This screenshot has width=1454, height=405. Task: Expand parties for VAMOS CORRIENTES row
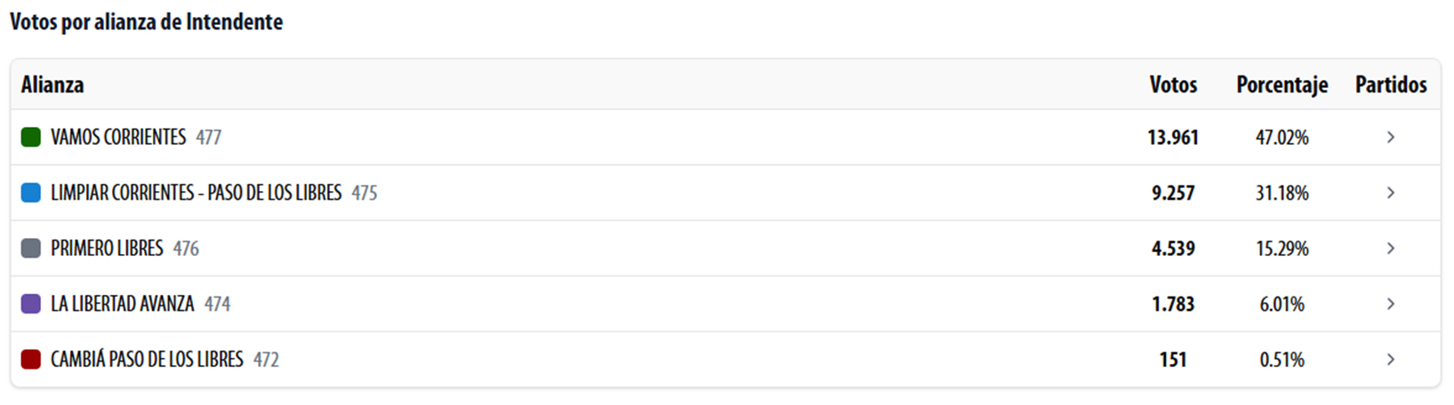click(1390, 138)
